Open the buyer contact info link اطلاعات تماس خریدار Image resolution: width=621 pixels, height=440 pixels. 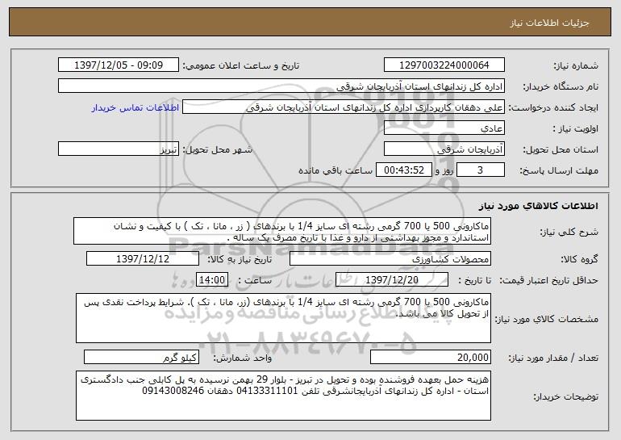point(135,108)
